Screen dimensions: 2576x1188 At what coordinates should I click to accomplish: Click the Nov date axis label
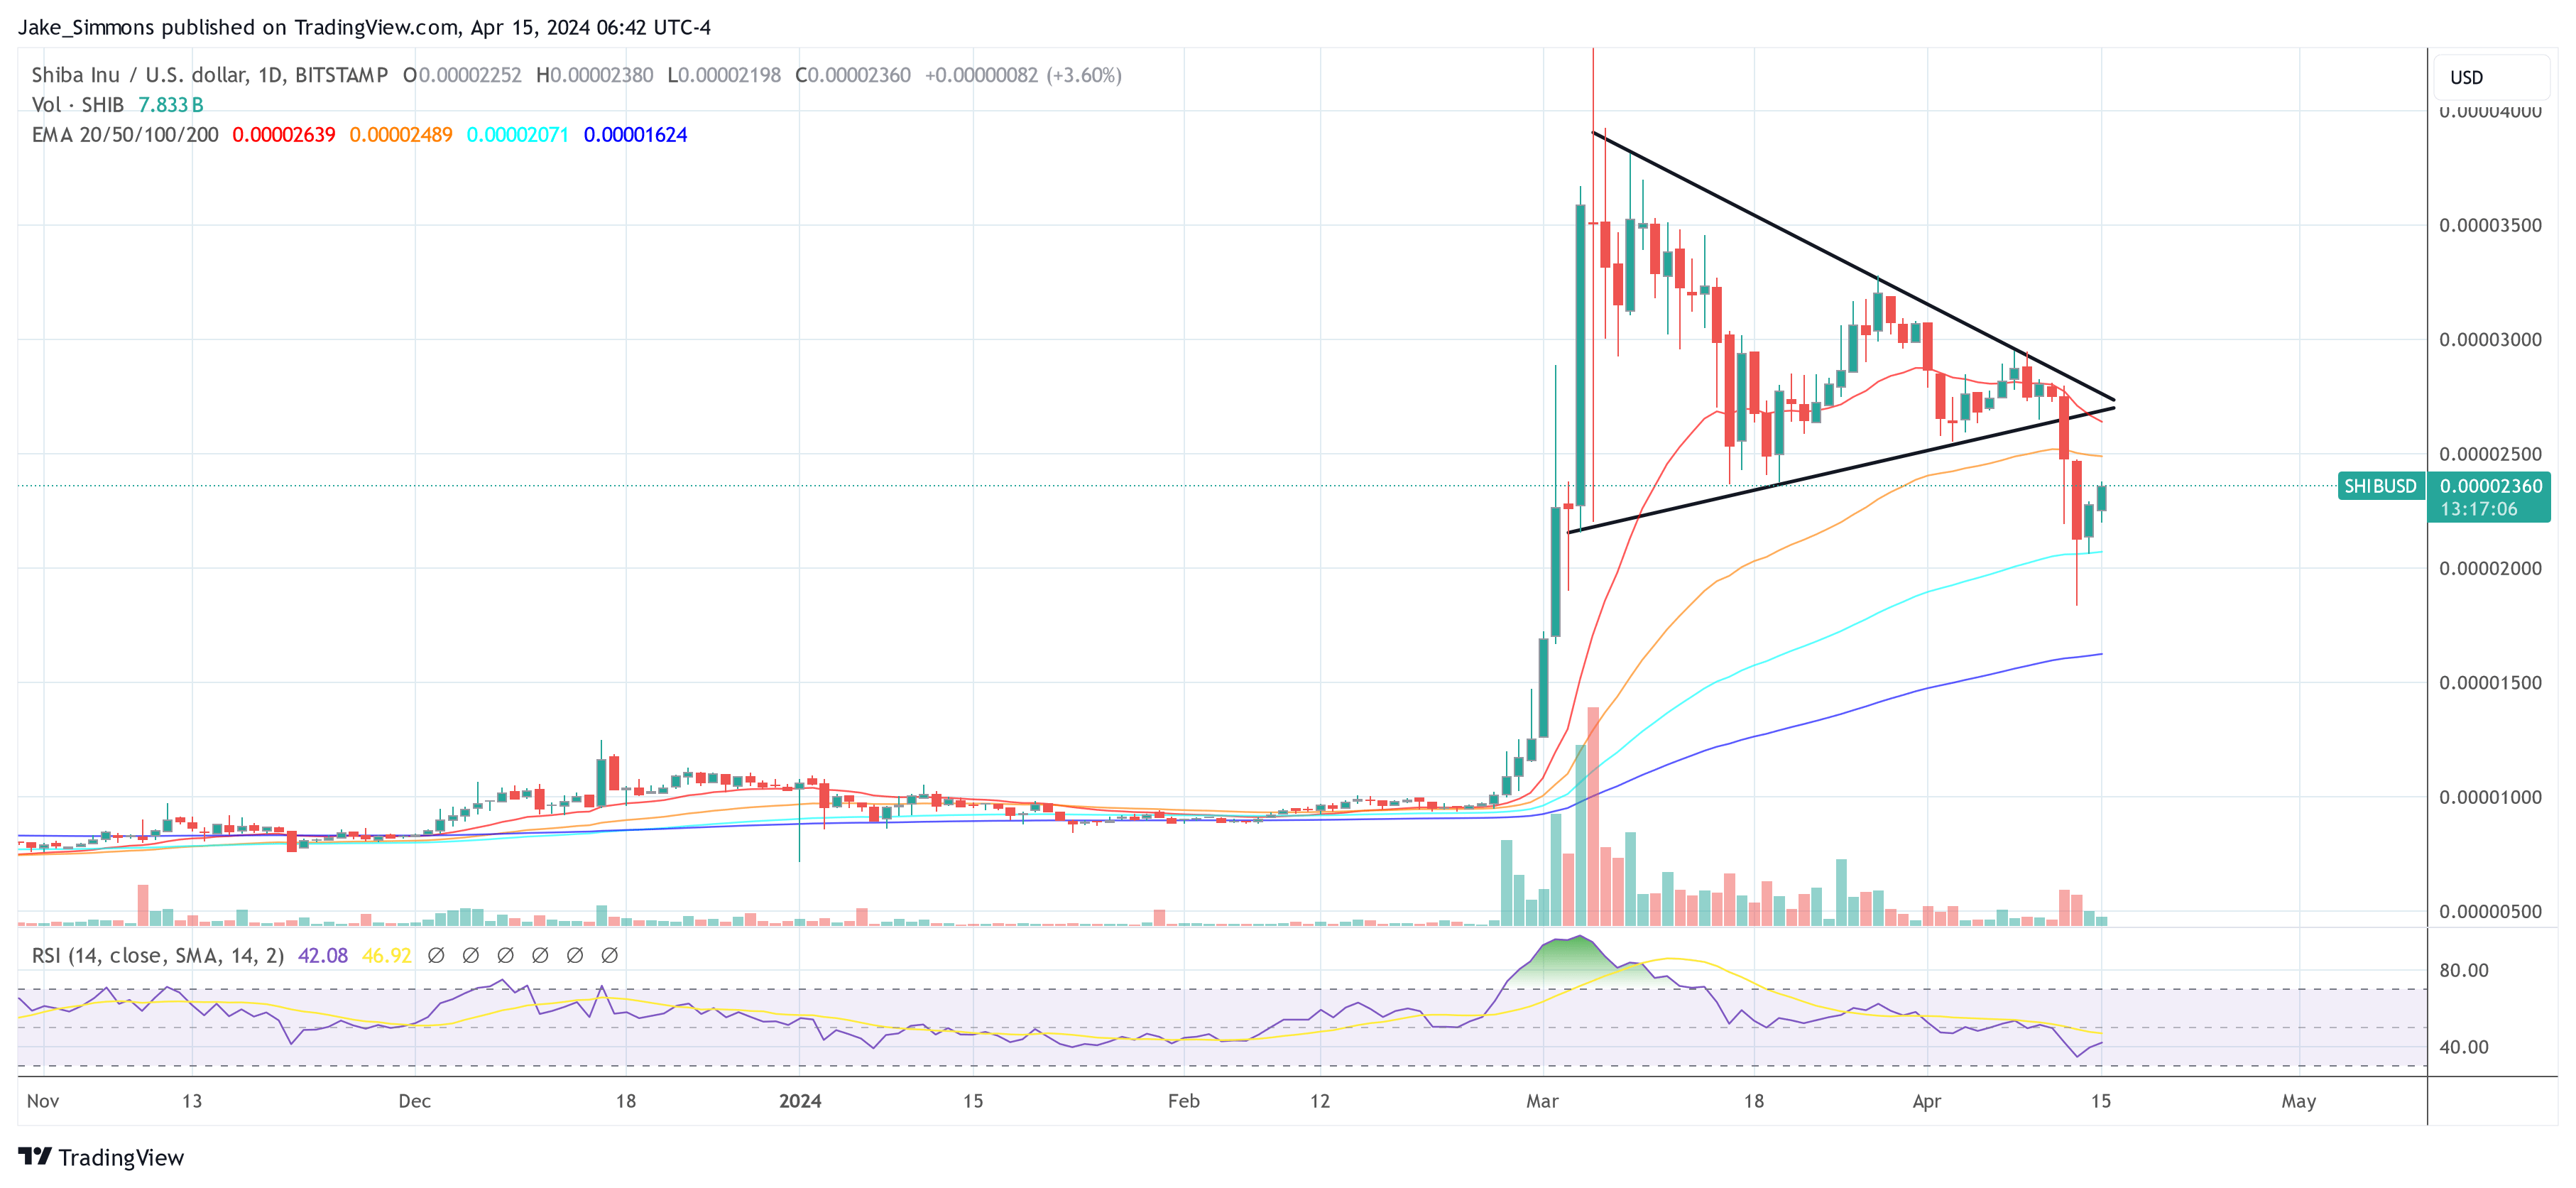(x=43, y=1101)
